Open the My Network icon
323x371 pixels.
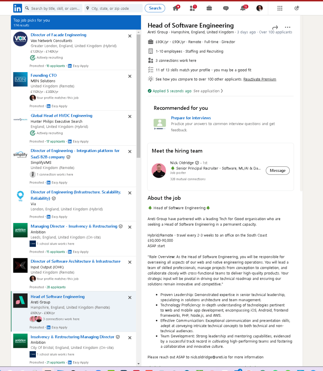(x=193, y=8)
